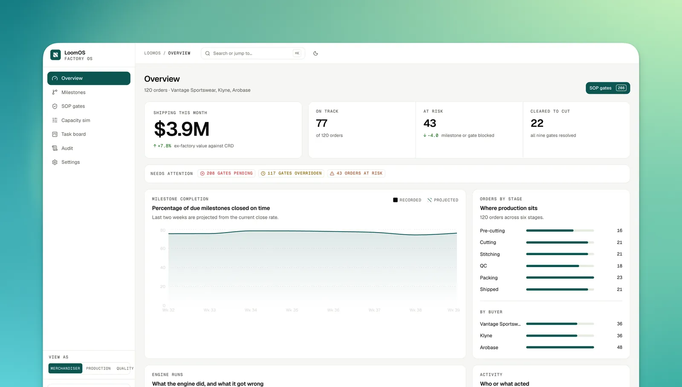This screenshot has height=387, width=682.
Task: Click the 'What the engine did' heading
Action: pyautogui.click(x=208, y=384)
